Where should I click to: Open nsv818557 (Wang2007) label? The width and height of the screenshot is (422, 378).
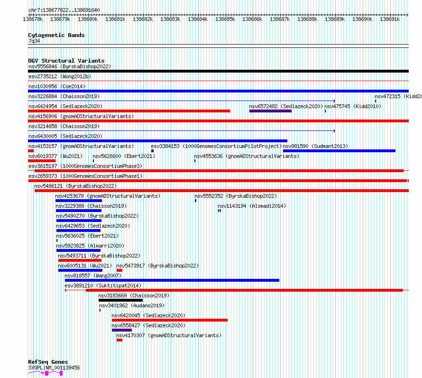[x=93, y=276]
